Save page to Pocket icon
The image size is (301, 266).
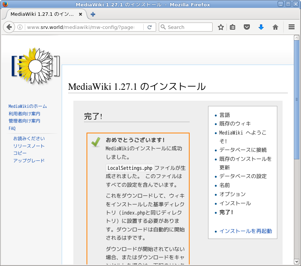click(247, 27)
